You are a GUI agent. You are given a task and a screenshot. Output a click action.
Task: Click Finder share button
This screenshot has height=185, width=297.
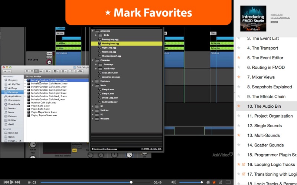[x=72, y=71]
